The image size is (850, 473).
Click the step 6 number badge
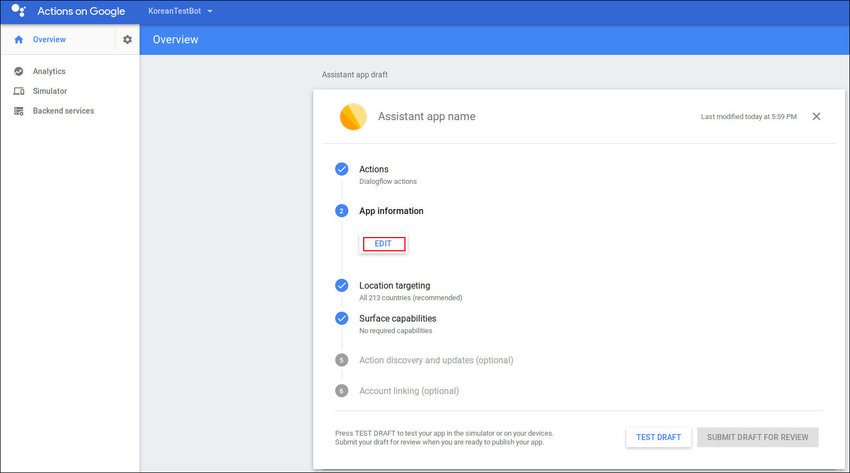(x=342, y=391)
